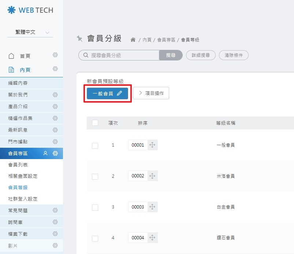Go to 社群登入設定 in sidebar

coord(23,199)
